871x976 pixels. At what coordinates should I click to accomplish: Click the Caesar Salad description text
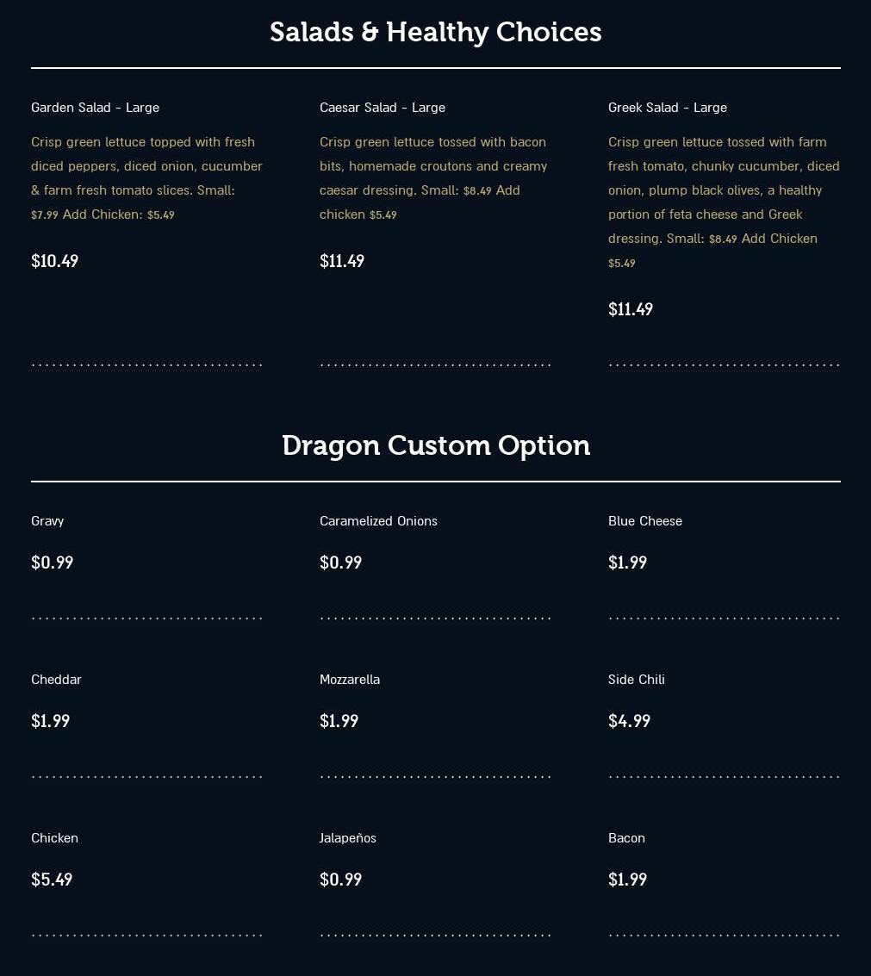pos(434,177)
